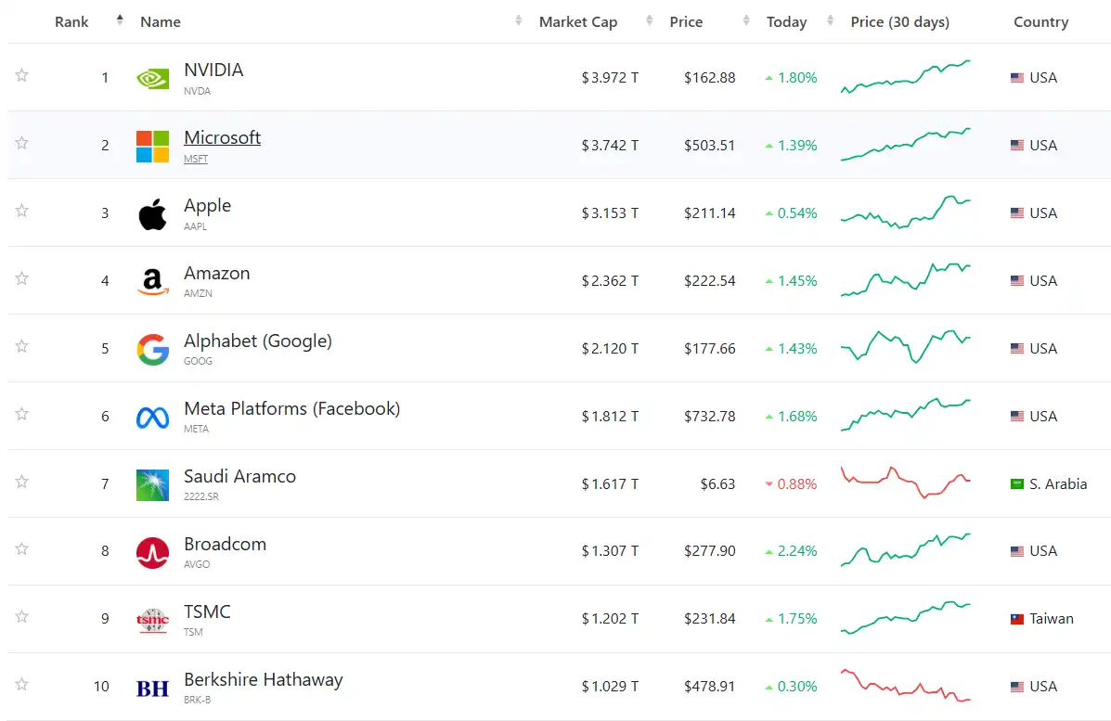
Task: Star Saudi Aramco as favorite
Action: pos(22,482)
